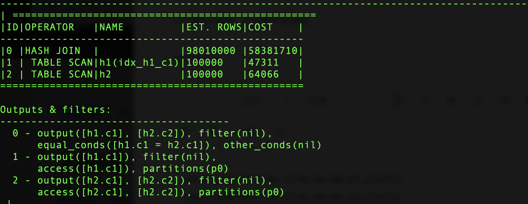This screenshot has height=204, width=528.
Task: Click the NAME column header text
Action: (x=111, y=27)
